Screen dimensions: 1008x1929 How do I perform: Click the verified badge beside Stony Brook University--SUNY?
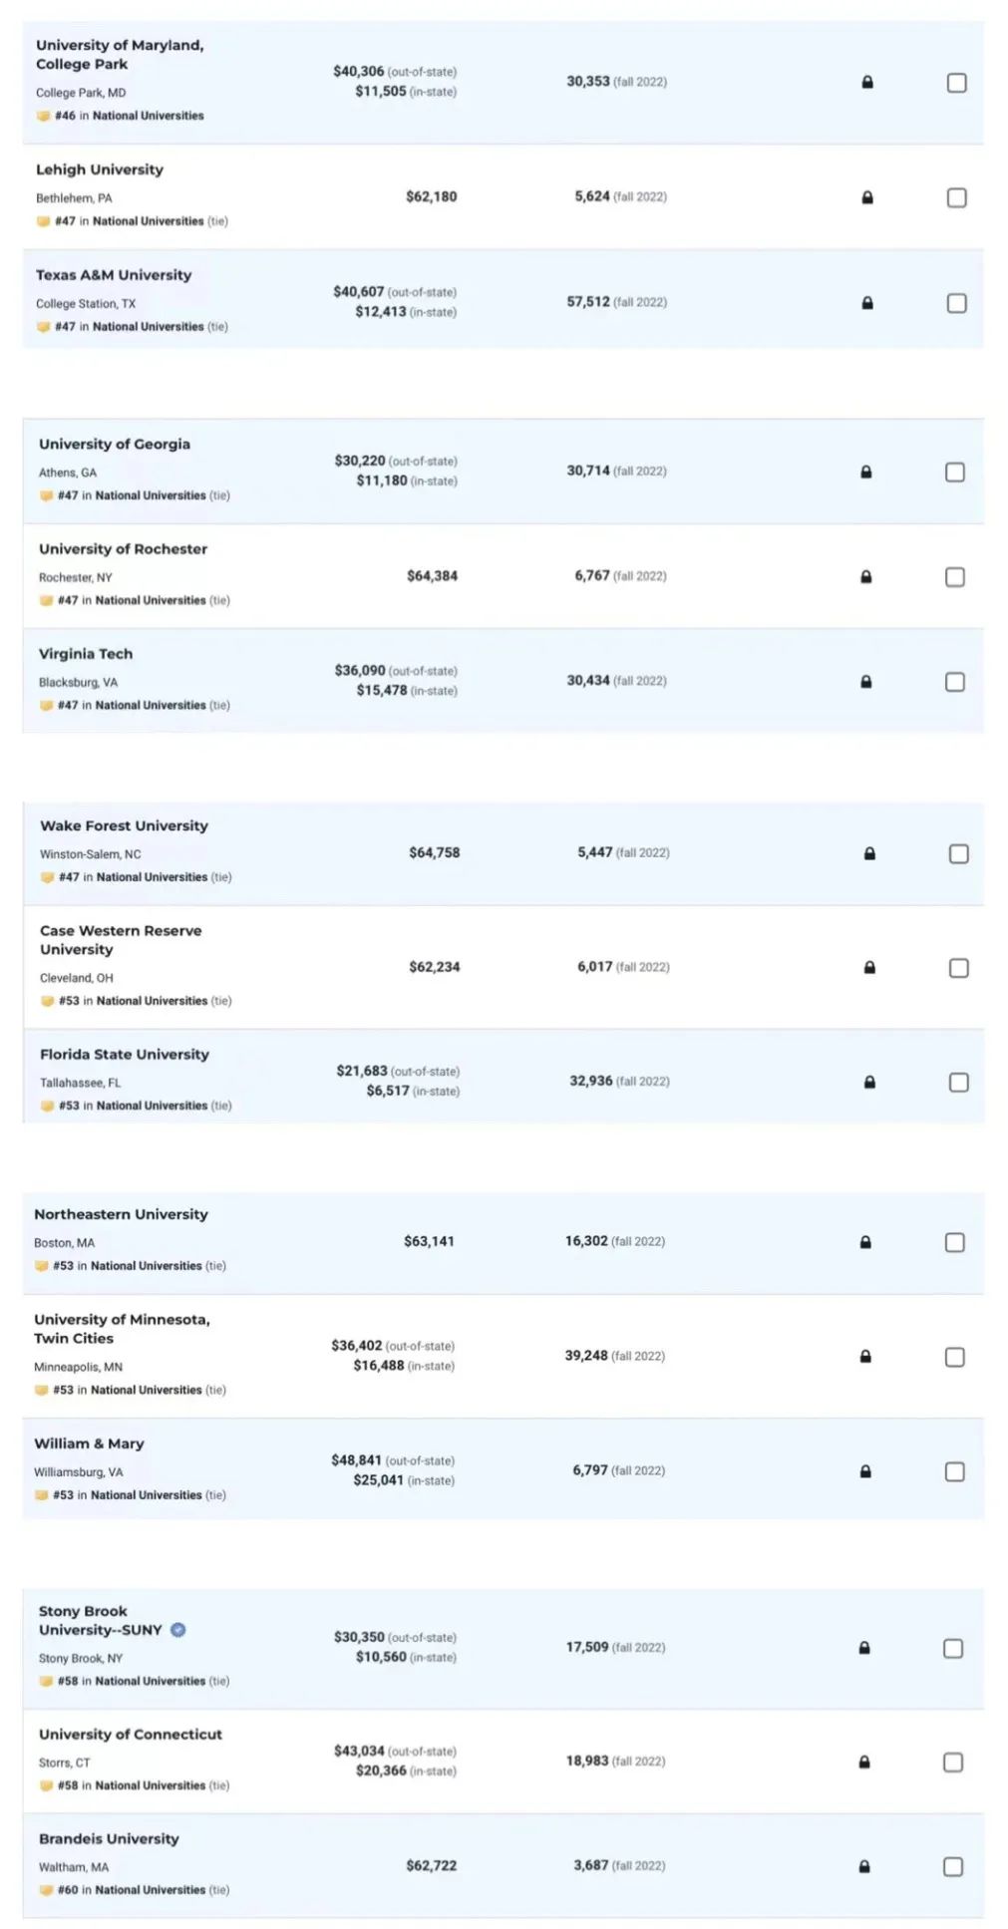[x=177, y=1630]
